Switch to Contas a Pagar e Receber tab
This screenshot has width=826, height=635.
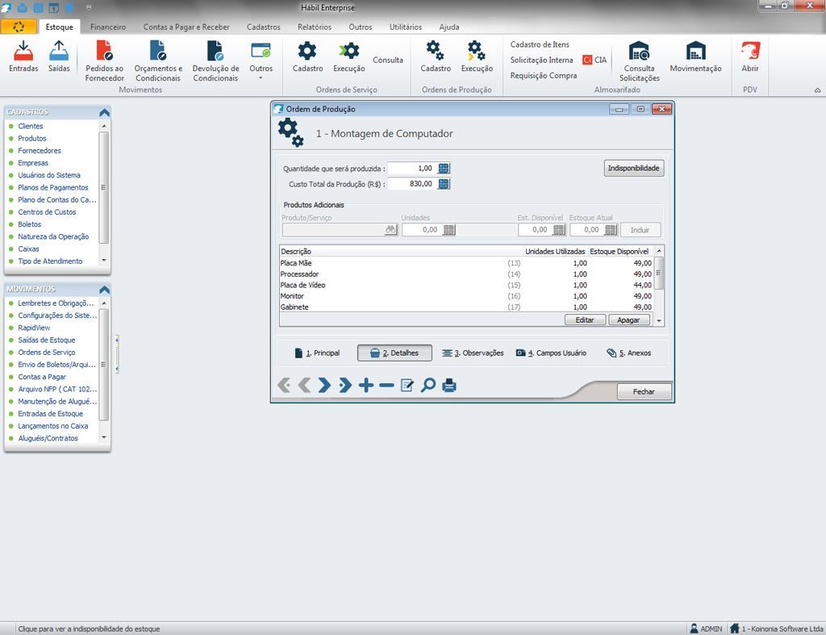[x=186, y=27]
